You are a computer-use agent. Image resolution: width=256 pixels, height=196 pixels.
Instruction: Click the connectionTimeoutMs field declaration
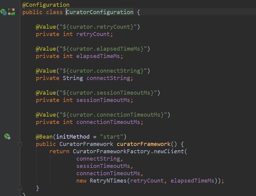[x=108, y=122]
